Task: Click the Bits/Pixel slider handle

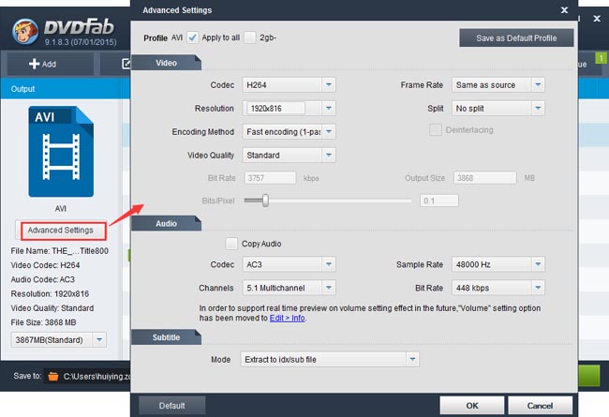Action: (x=265, y=201)
